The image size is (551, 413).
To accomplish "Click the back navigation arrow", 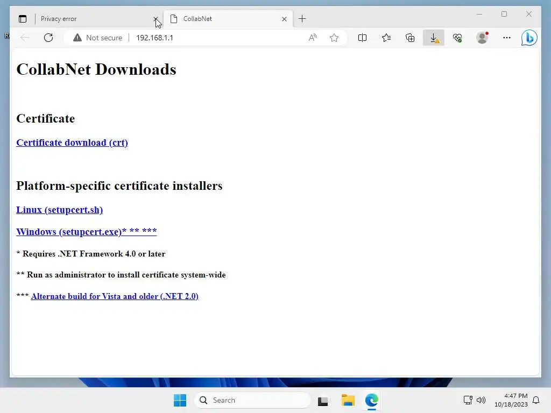I will [25, 38].
